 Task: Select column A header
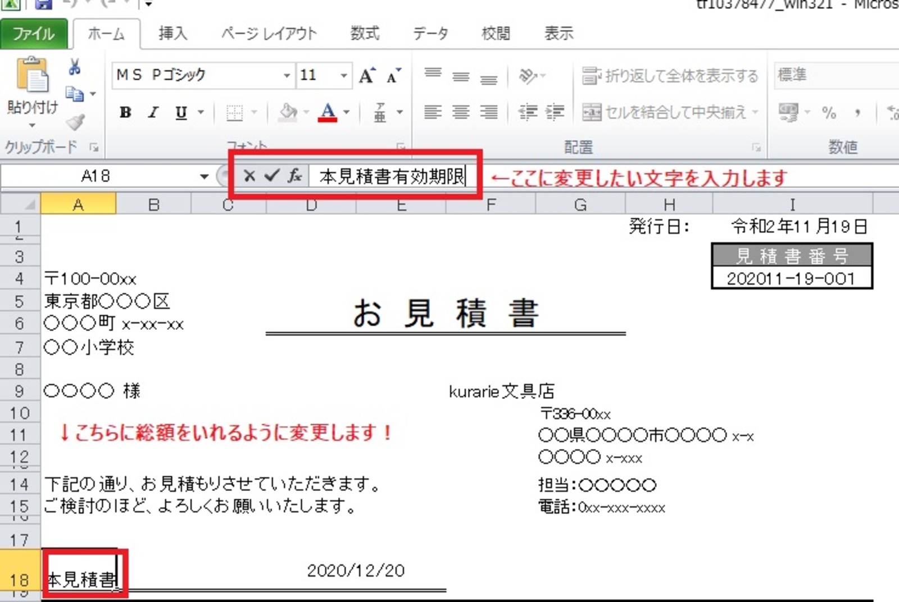tap(78, 204)
